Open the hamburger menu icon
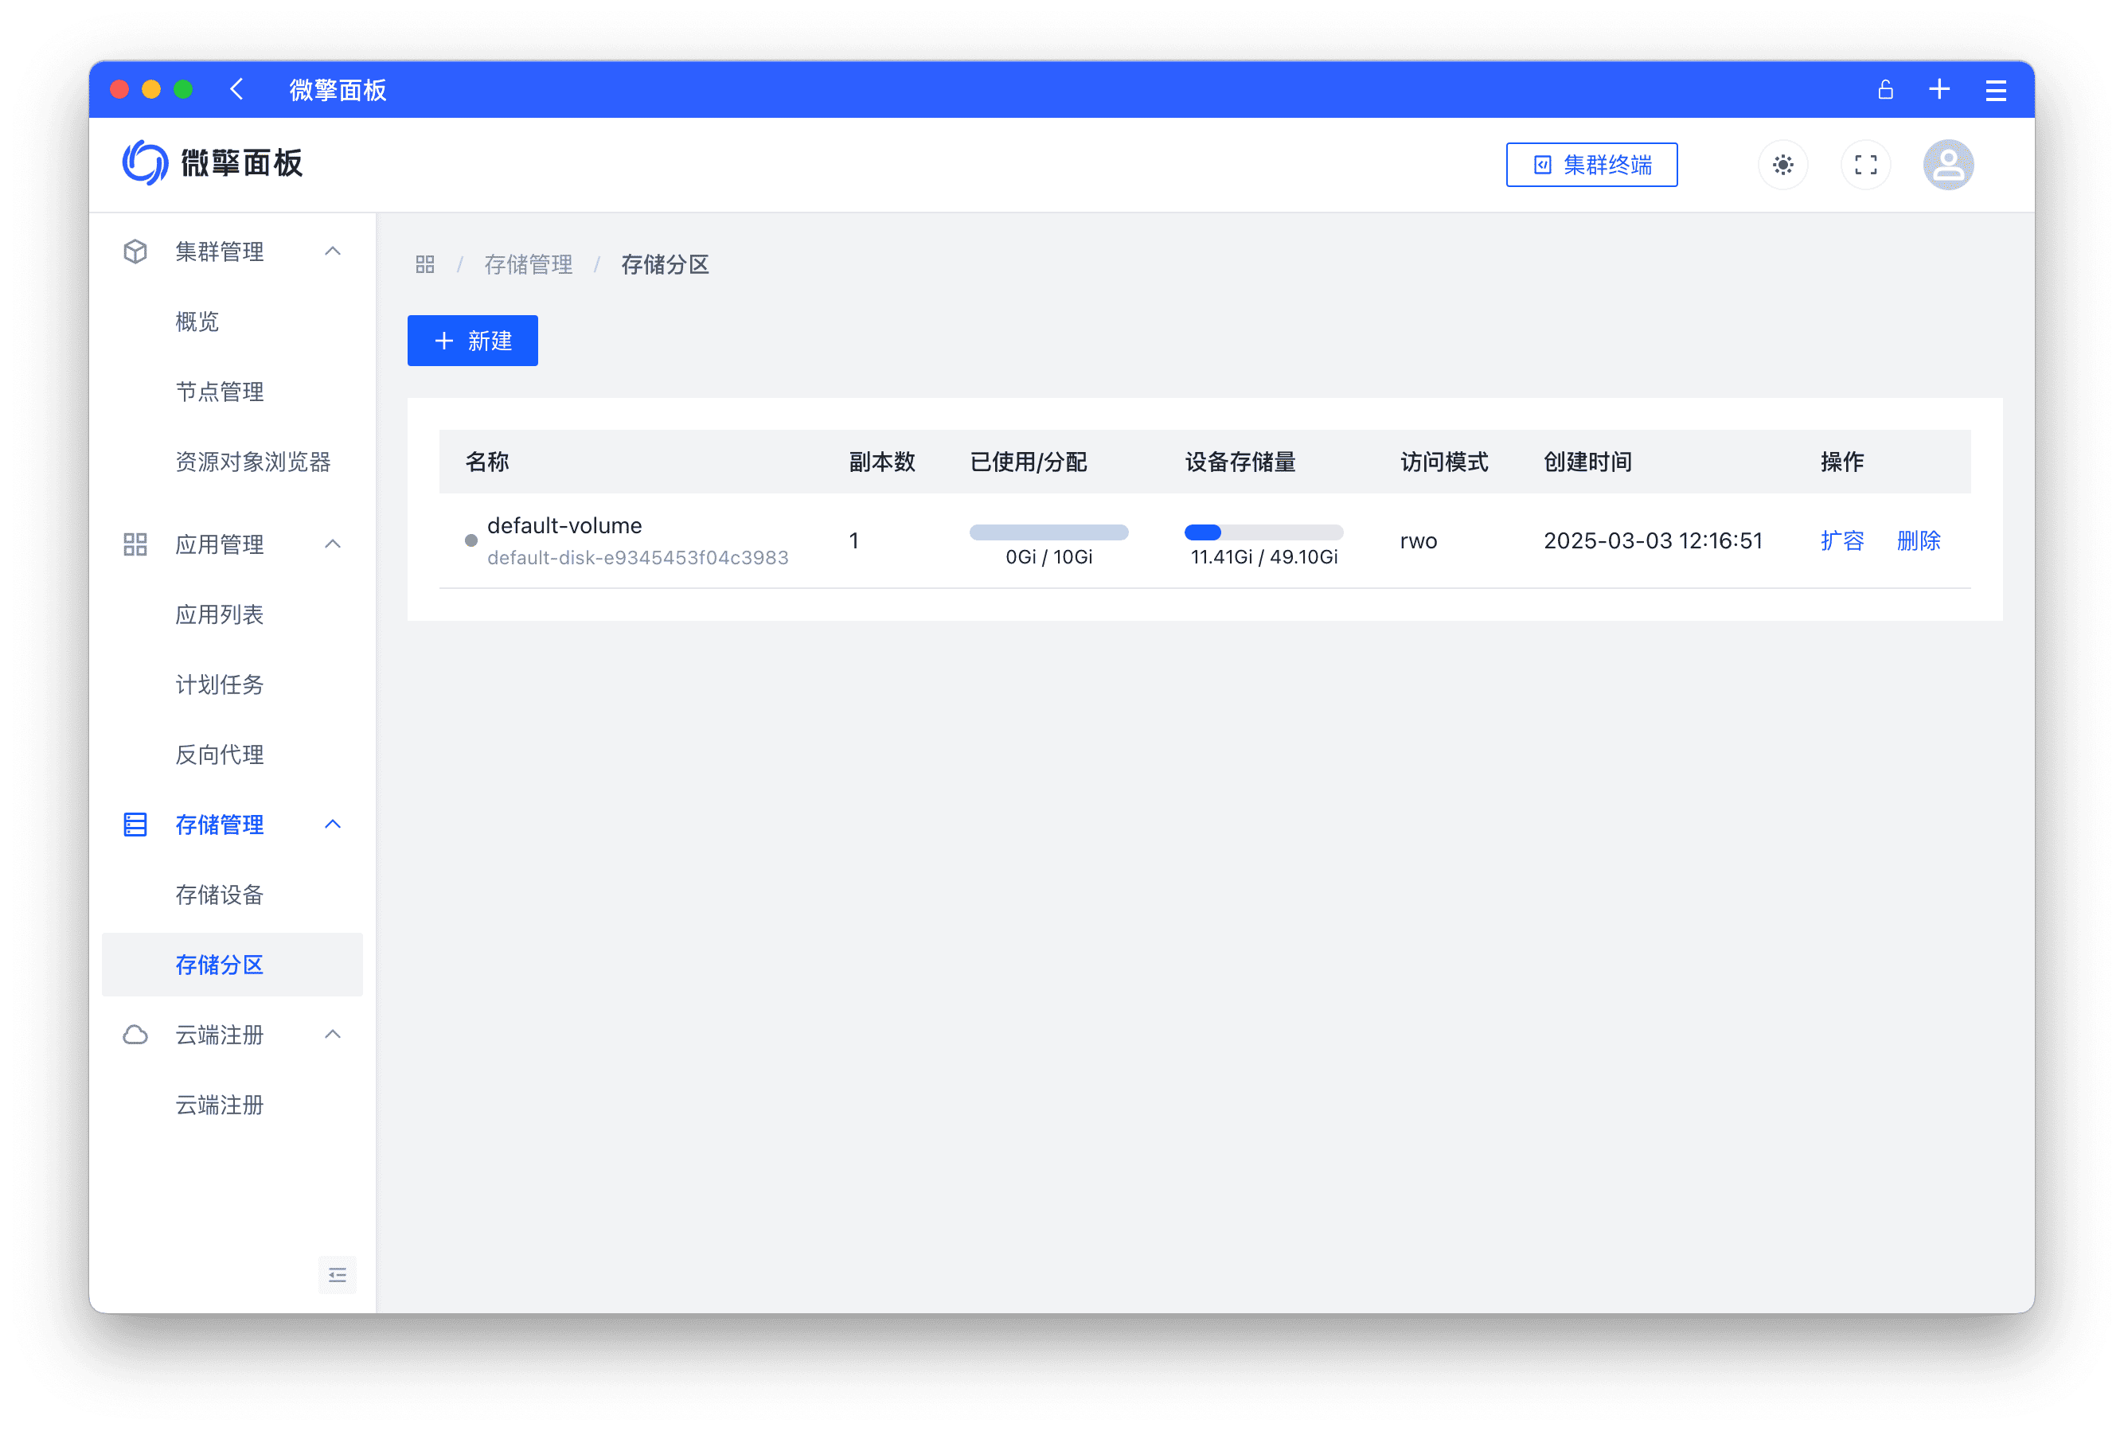The image size is (2124, 1431). [x=1995, y=91]
